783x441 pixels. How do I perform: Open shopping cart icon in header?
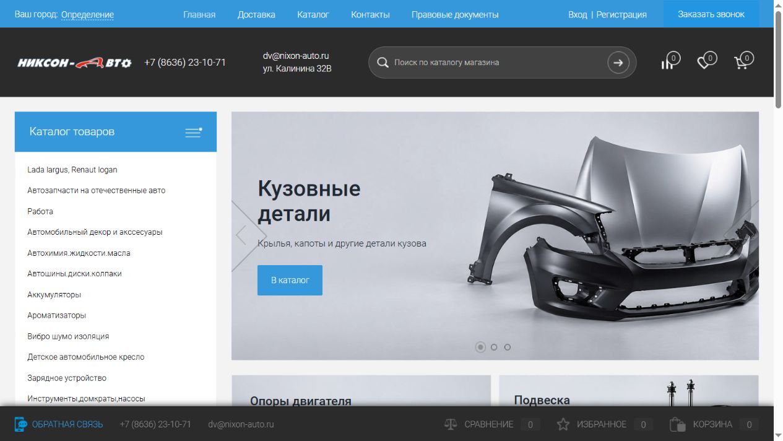743,61
